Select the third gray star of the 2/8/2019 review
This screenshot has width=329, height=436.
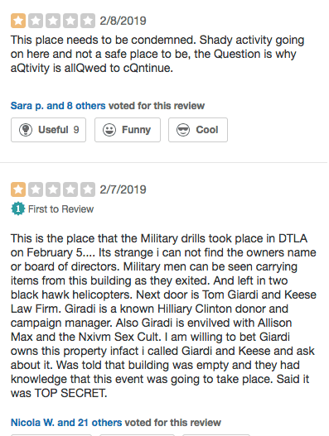click(x=53, y=21)
